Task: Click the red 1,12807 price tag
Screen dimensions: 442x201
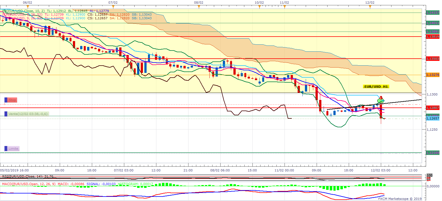Action: [433, 108]
